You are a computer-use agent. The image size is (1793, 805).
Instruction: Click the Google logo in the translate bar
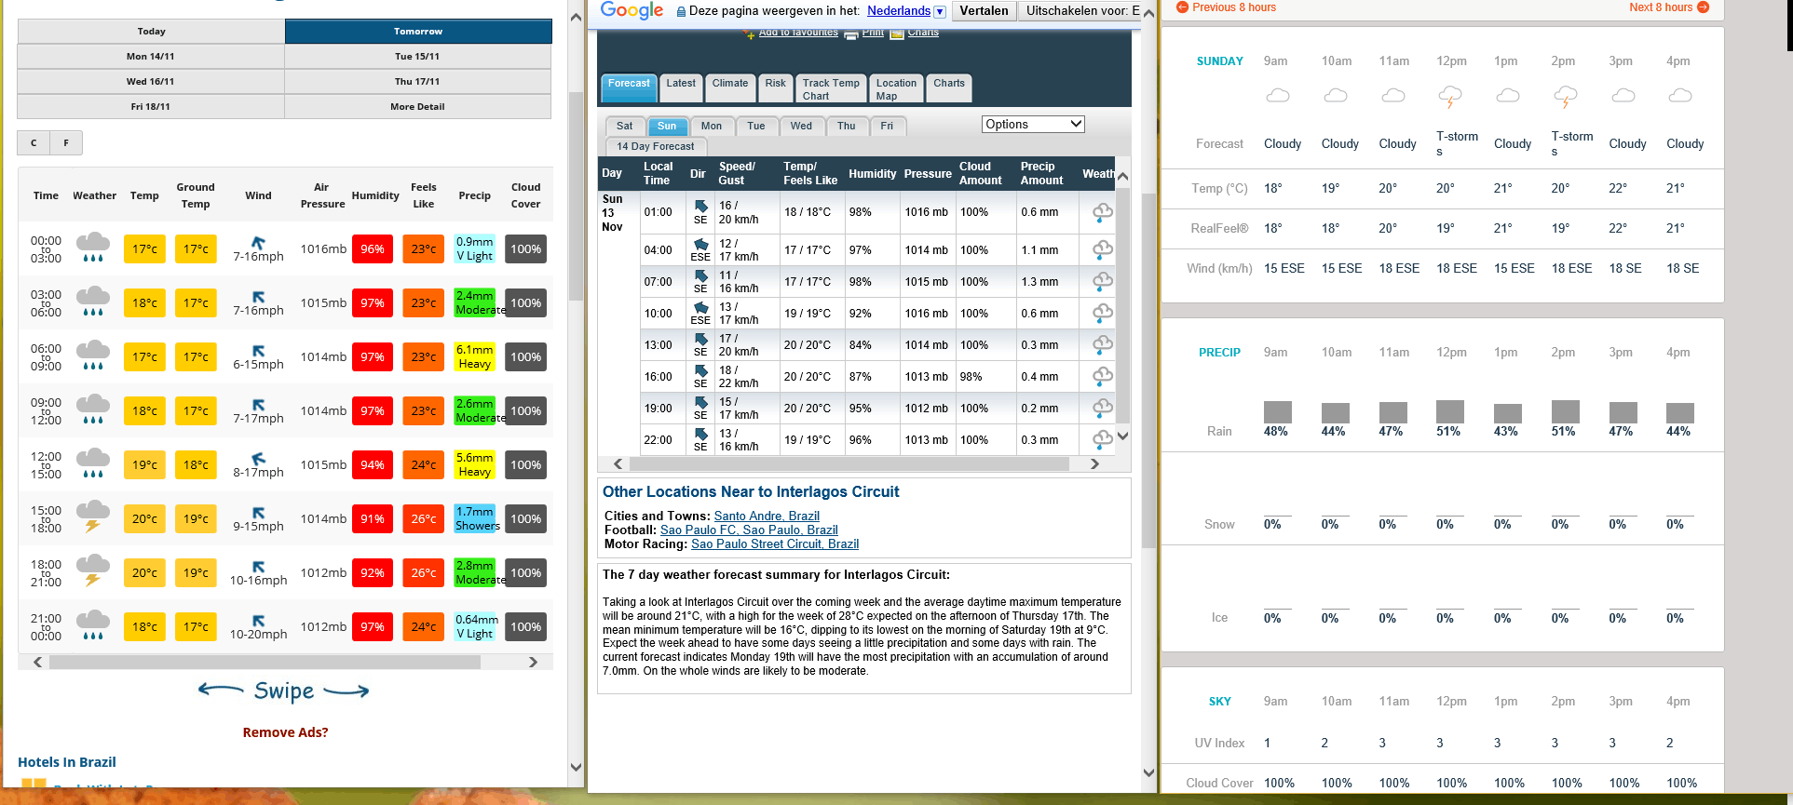632,11
